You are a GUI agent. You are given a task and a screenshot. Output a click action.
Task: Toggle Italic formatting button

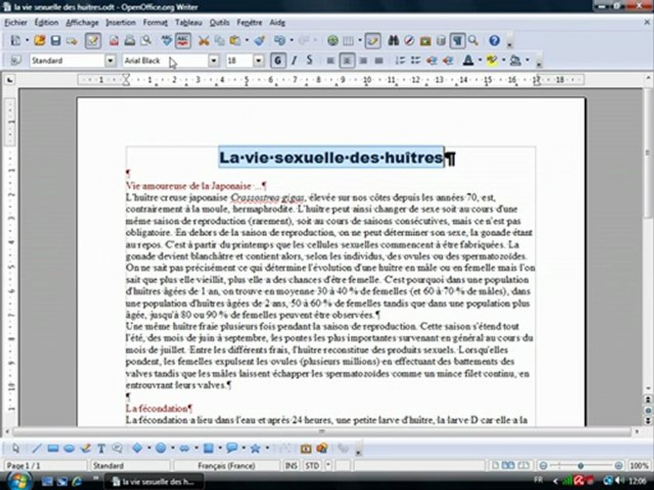tap(294, 61)
